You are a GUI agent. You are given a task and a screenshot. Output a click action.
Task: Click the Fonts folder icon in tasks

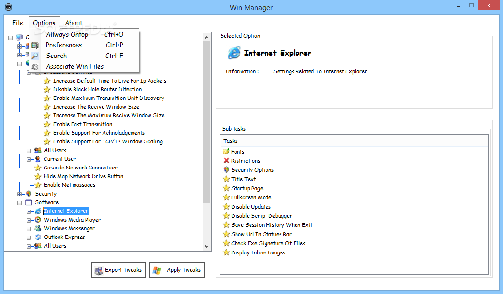pos(226,151)
